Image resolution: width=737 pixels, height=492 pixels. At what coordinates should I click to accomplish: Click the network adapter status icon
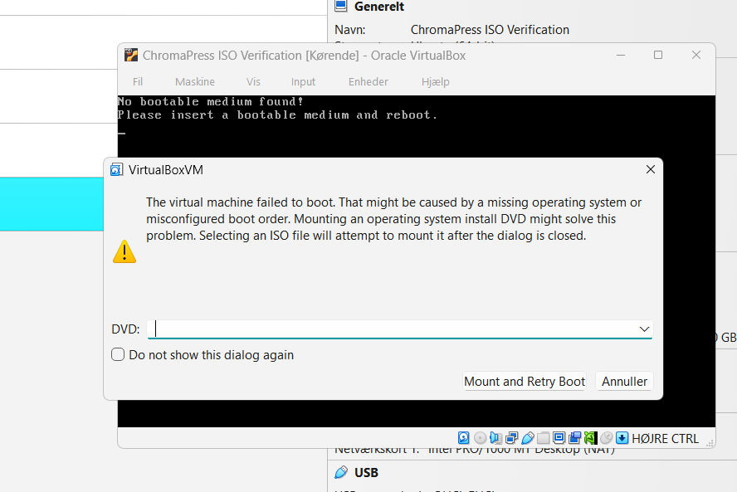tap(511, 438)
